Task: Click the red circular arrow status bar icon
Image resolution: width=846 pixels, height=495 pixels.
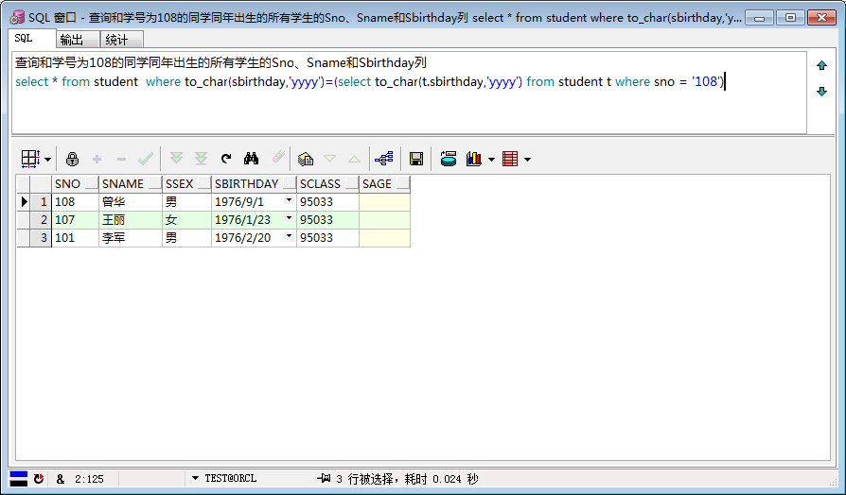Action: [38, 478]
